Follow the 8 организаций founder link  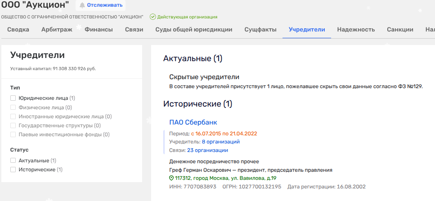(220, 142)
